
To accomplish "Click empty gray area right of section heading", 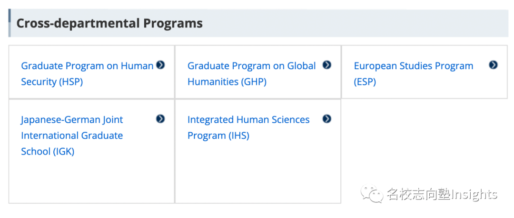I will [x=357, y=23].
